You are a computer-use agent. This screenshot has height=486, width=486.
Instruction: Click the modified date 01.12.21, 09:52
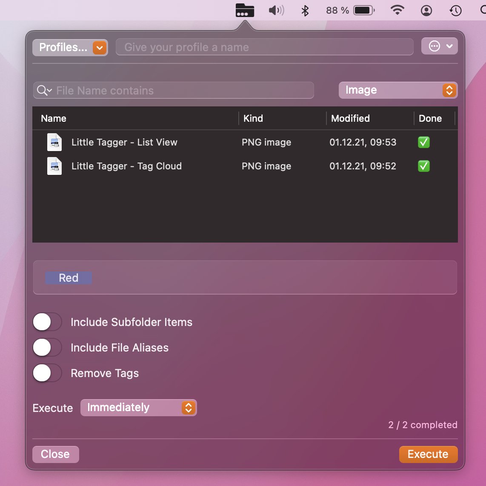click(363, 166)
